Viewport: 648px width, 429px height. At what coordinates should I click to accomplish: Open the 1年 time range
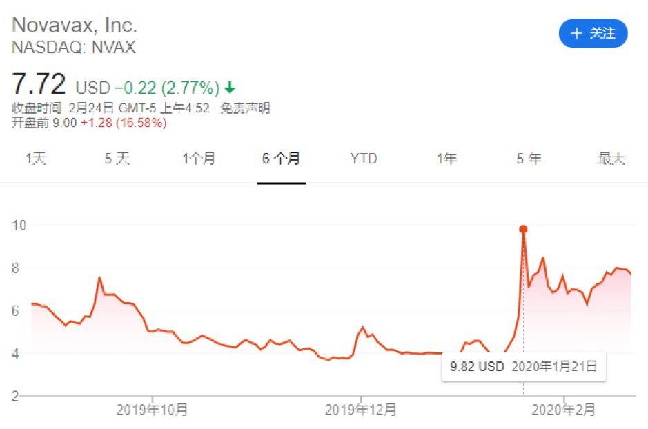coord(446,159)
